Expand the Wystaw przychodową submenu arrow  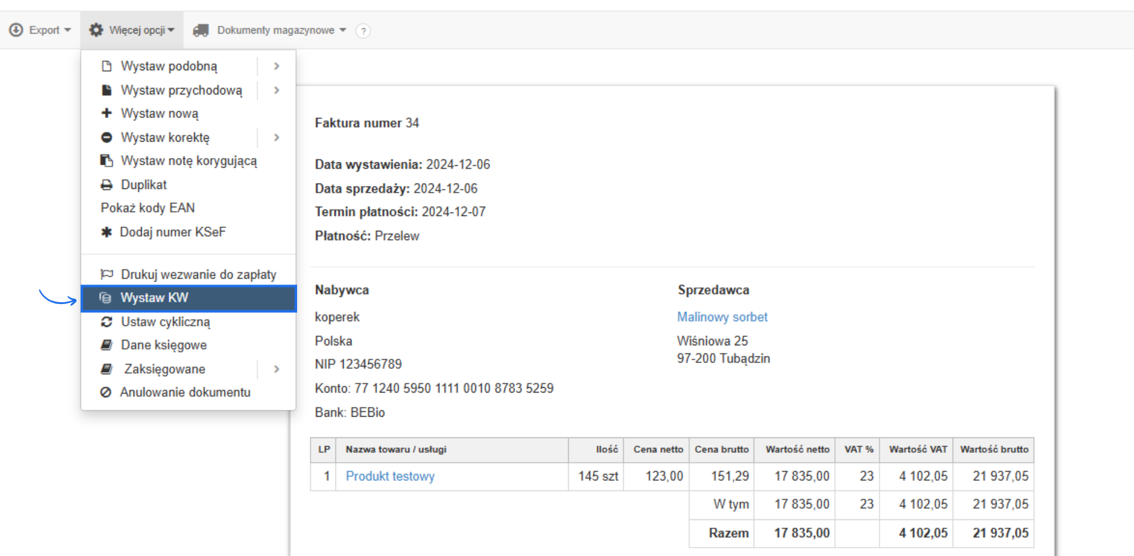coord(276,90)
